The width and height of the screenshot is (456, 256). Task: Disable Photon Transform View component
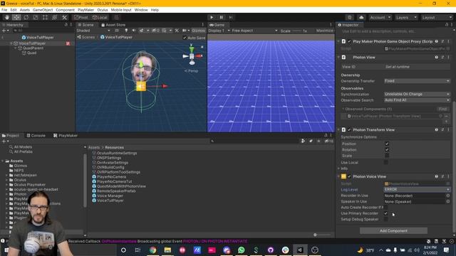tap(349, 129)
